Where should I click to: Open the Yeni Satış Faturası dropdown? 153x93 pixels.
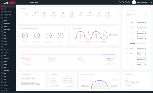click(28, 64)
